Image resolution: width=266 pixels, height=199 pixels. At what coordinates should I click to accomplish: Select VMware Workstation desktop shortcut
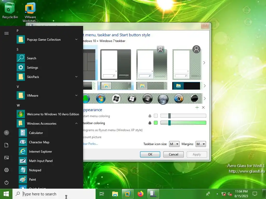coord(30,12)
